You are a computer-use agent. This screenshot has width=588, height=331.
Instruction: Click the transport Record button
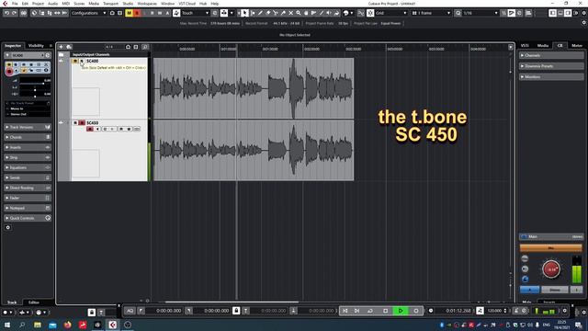pos(416,311)
